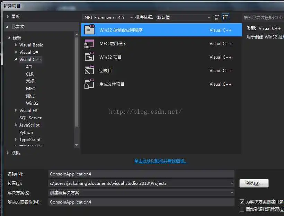284x216 pixels.
Task: Select Win32 in the template tree
Action: click(32, 103)
